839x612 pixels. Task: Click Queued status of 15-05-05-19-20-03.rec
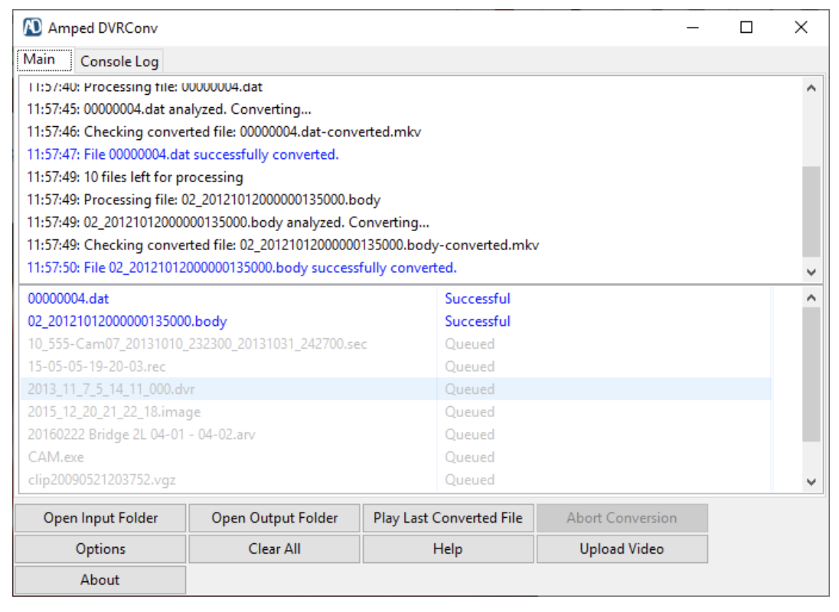pos(469,366)
